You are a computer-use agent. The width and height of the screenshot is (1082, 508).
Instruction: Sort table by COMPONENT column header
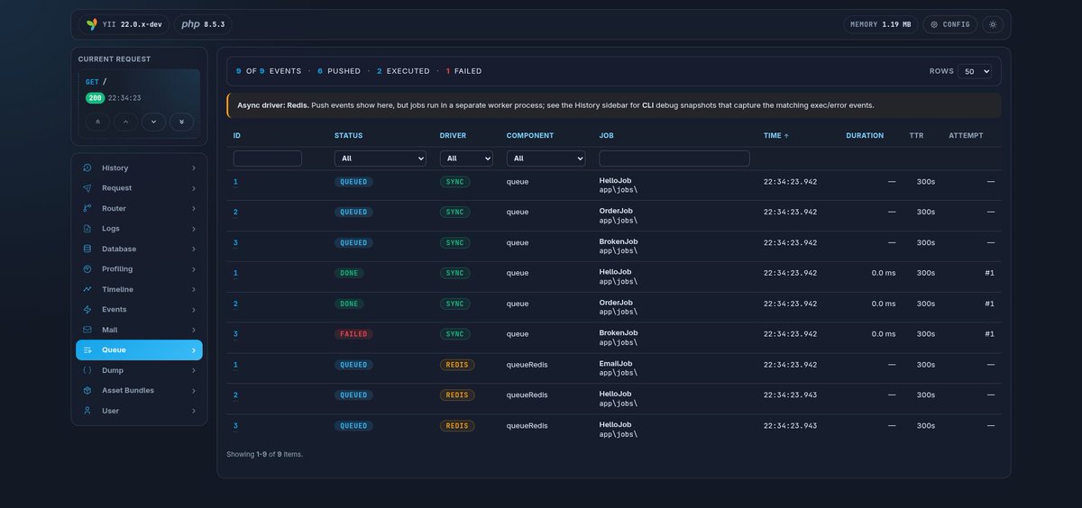(x=530, y=136)
